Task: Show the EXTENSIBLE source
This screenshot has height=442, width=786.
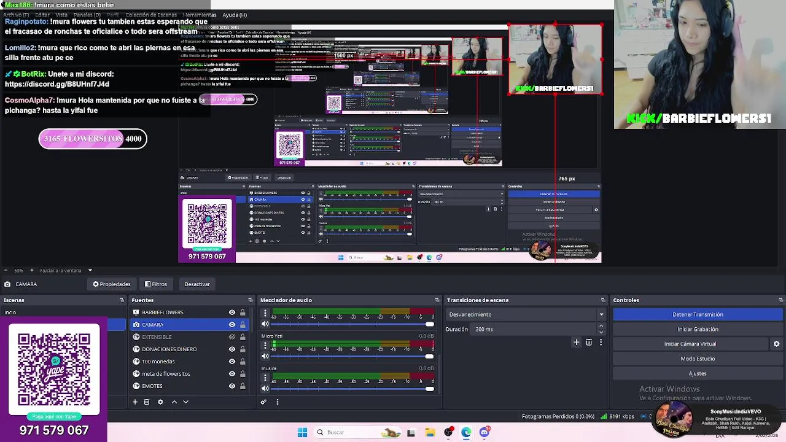Action: click(232, 337)
